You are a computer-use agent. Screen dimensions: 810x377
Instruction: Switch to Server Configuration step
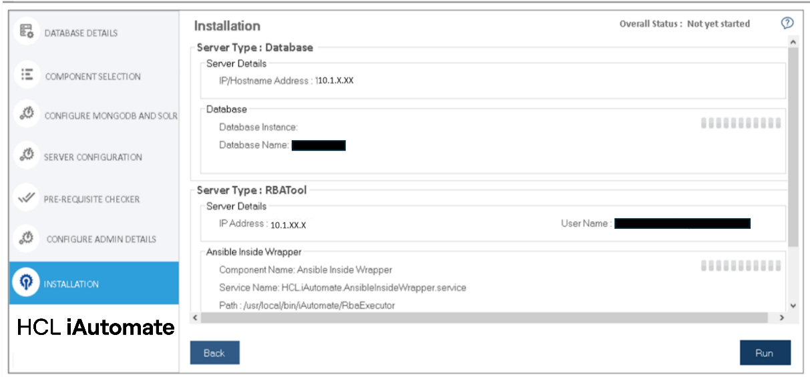[93, 157]
